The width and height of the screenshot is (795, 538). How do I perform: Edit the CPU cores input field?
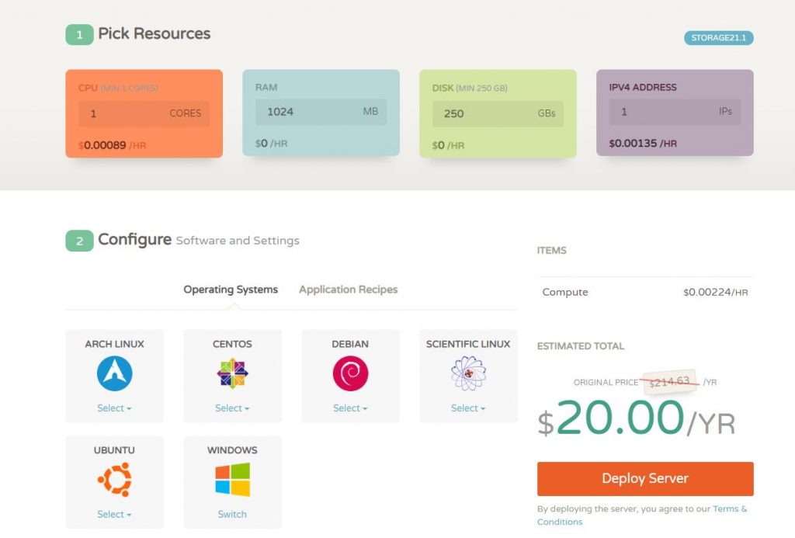point(144,113)
